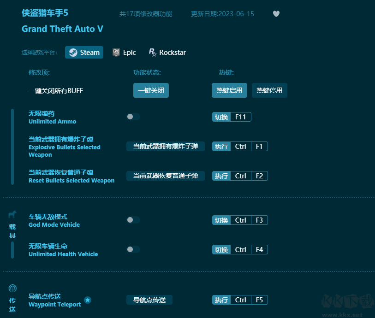Screen dimensions: 375x318
Task: Click the 侠盗猎车手5 title text
Action: [x=45, y=13]
